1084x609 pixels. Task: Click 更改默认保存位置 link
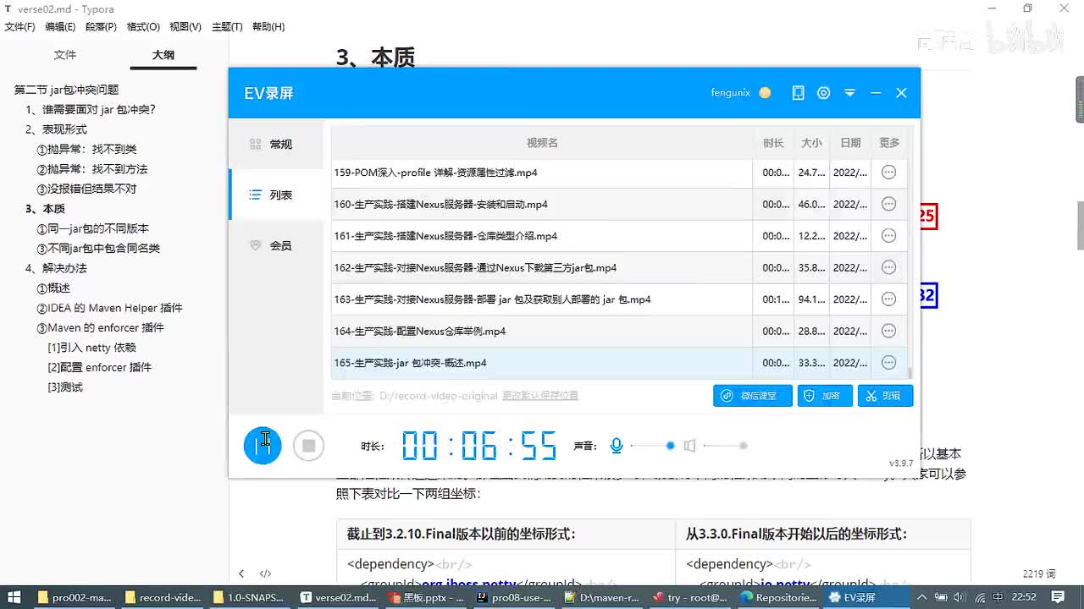point(540,396)
